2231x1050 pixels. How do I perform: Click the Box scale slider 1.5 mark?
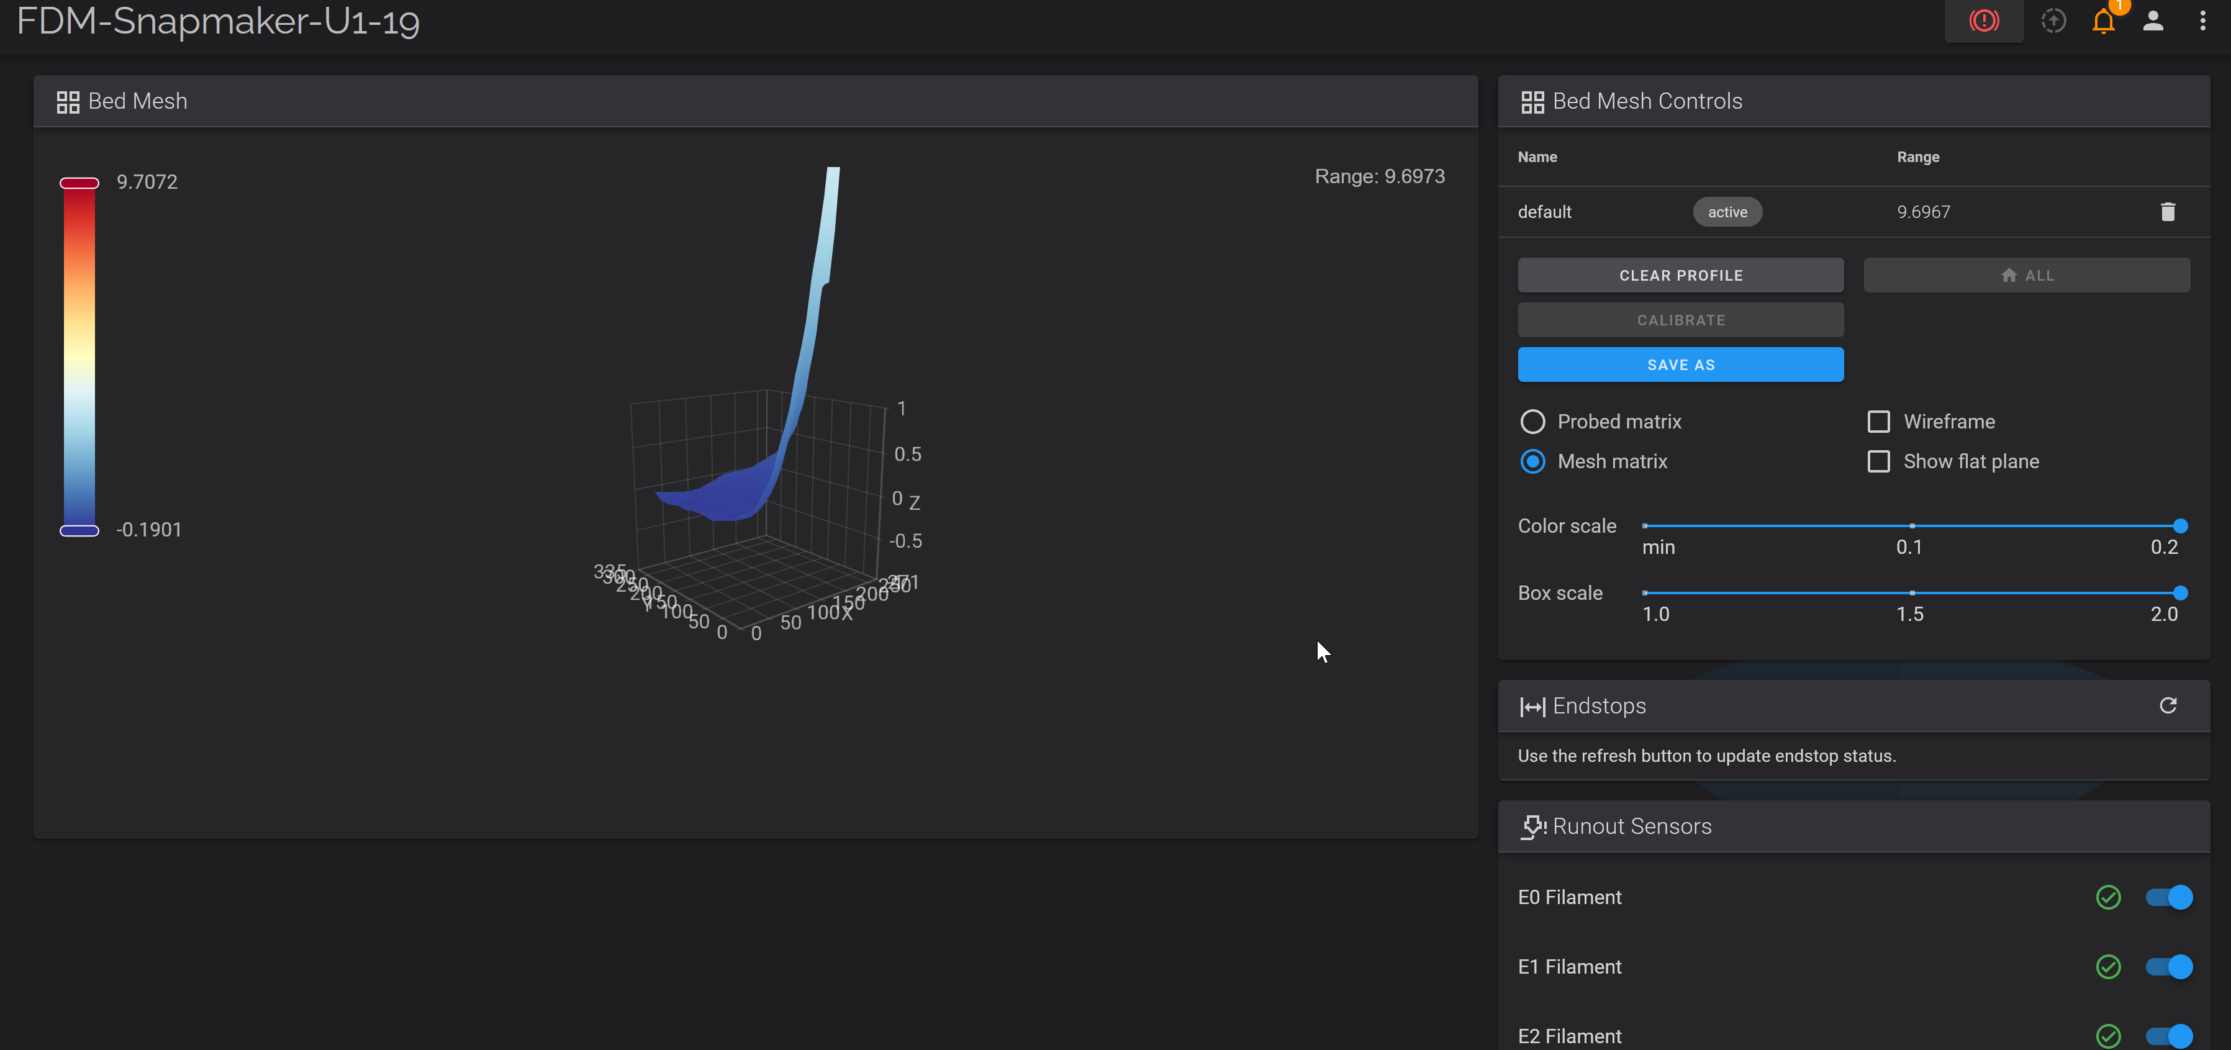[x=1911, y=594]
